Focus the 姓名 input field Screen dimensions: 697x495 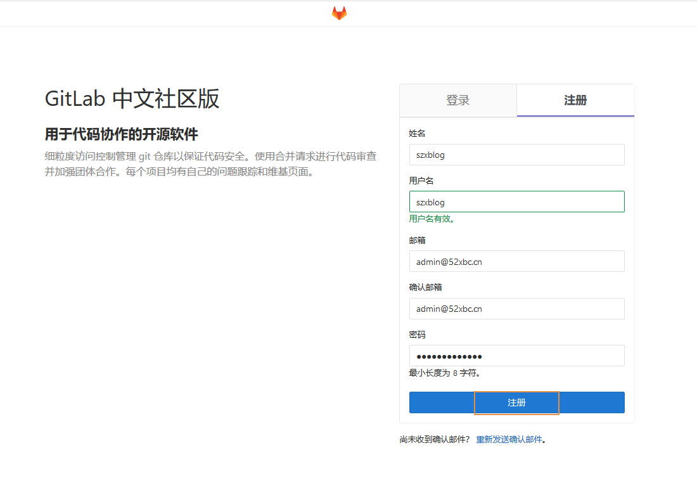[516, 155]
